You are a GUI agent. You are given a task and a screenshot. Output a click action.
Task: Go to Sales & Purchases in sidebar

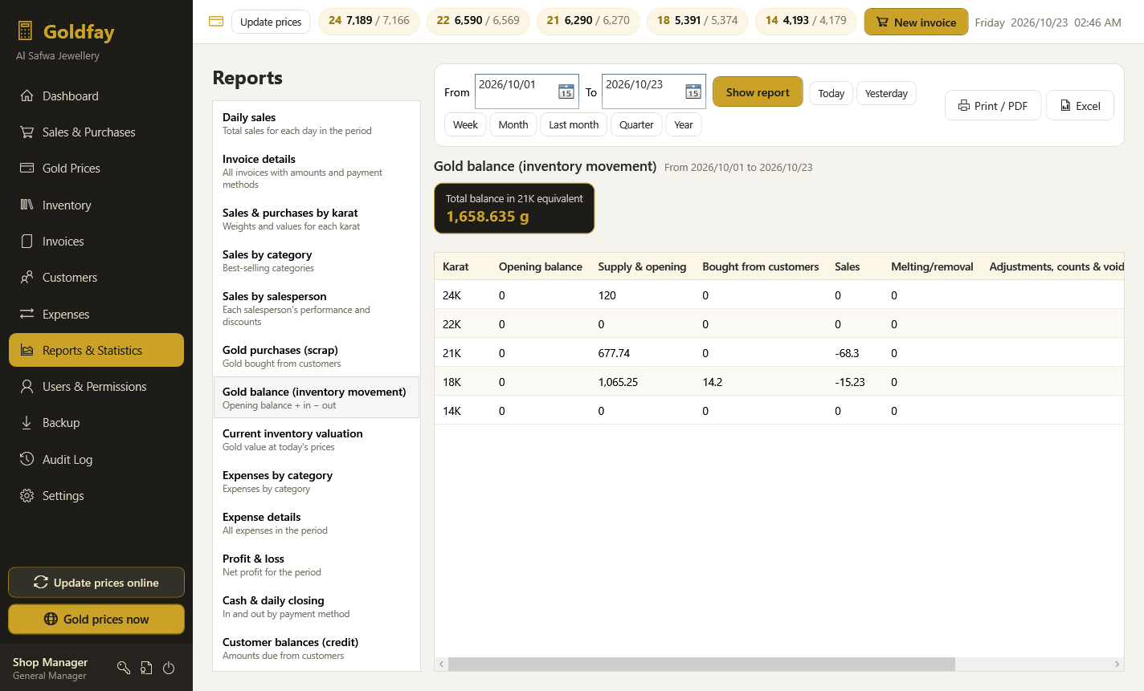[x=96, y=132]
